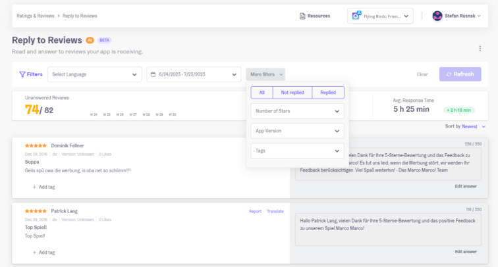Select the Not replied filter

coord(292,93)
